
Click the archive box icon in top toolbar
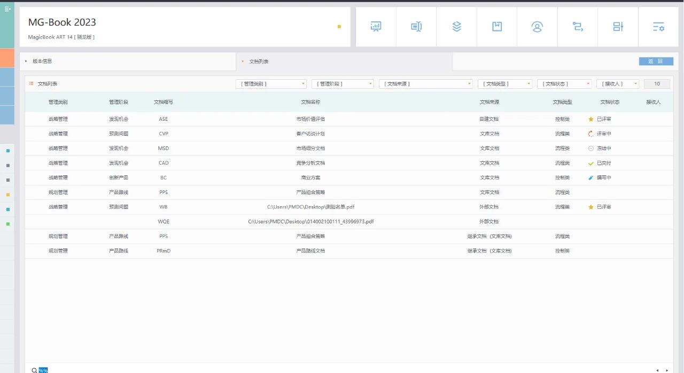click(497, 27)
